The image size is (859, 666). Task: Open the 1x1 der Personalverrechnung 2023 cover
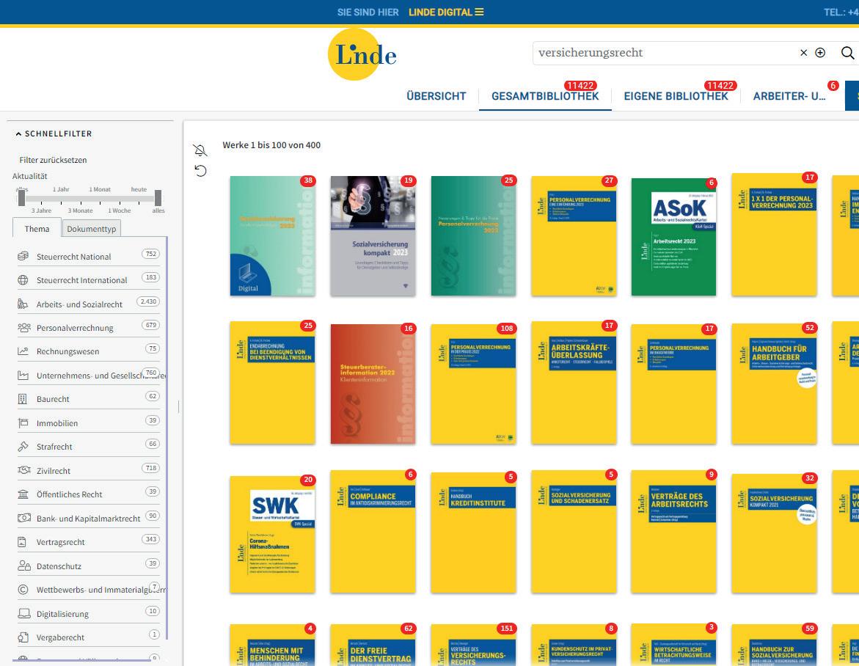tap(774, 235)
